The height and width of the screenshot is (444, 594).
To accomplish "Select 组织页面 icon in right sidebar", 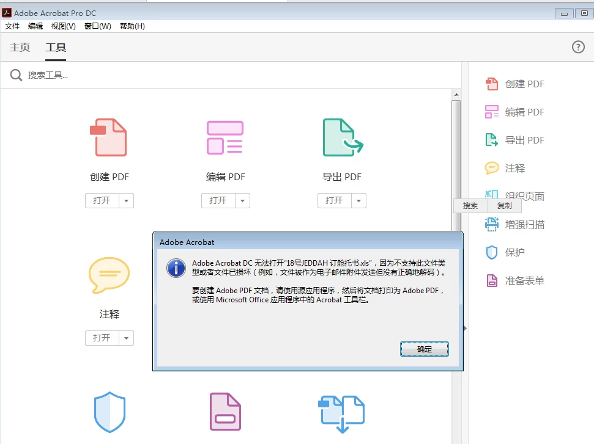I will (x=492, y=195).
